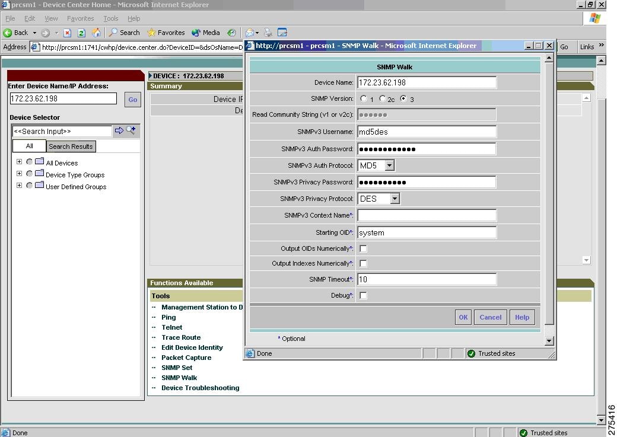Image resolution: width=617 pixels, height=437 pixels.
Task: Click the Print icon in toolbar
Action: (x=268, y=33)
